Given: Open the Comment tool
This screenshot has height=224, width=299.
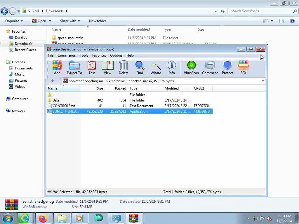Looking at the screenshot, I should (210, 68).
